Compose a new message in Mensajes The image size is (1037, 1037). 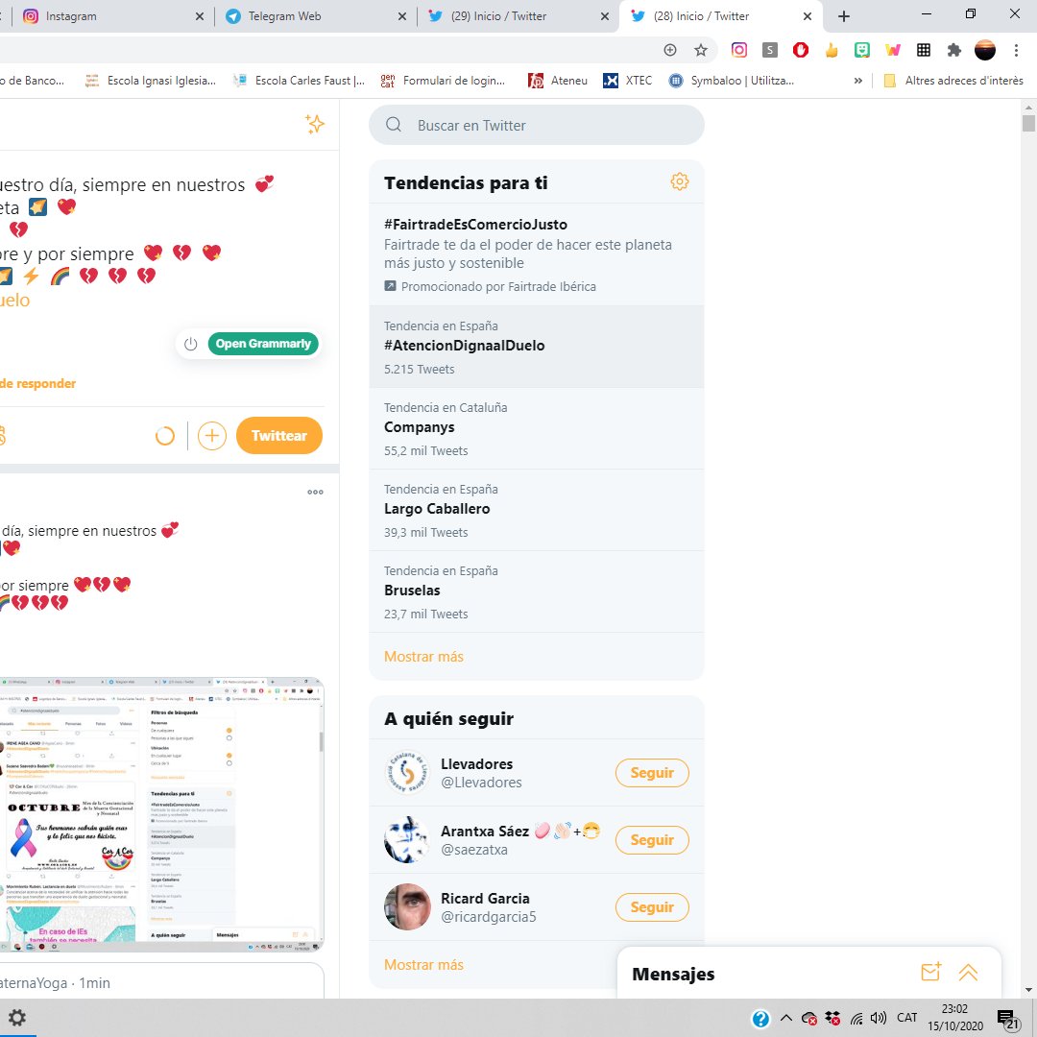931,972
